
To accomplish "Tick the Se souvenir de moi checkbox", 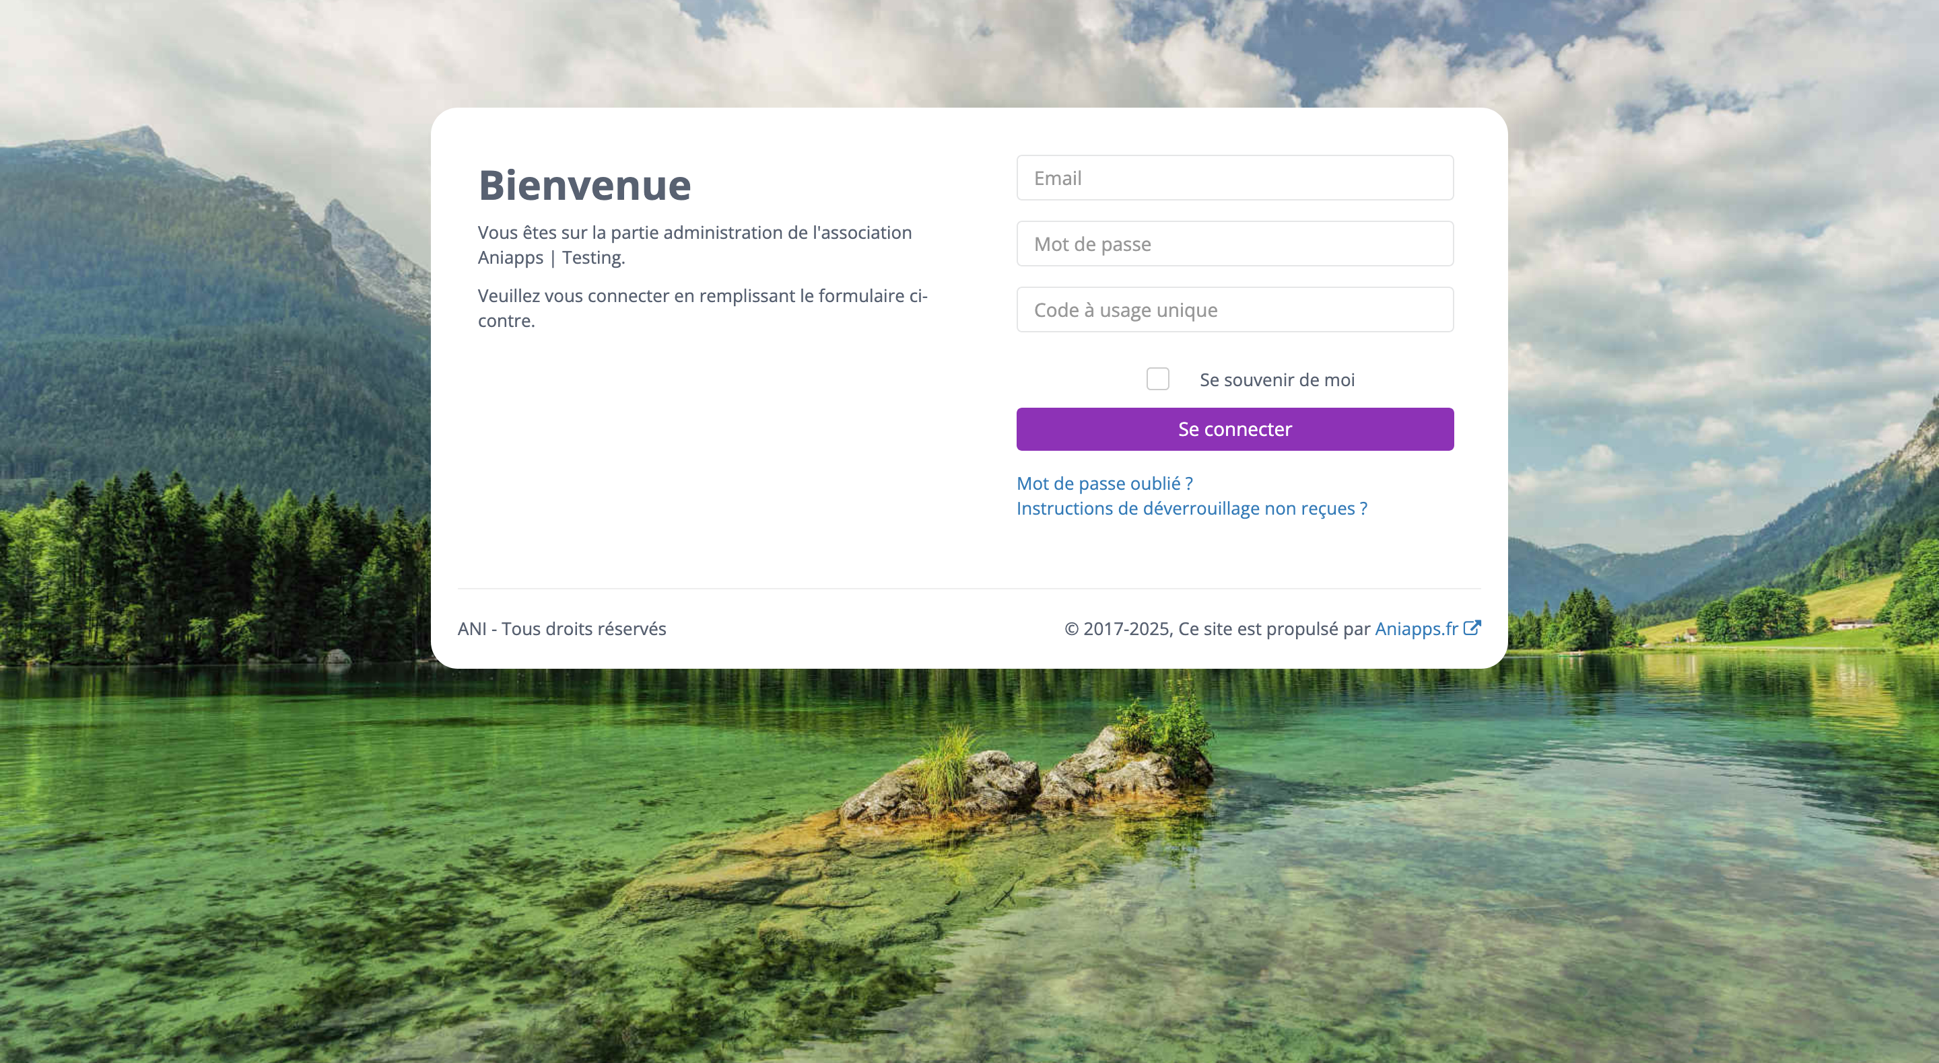I will click(1158, 378).
